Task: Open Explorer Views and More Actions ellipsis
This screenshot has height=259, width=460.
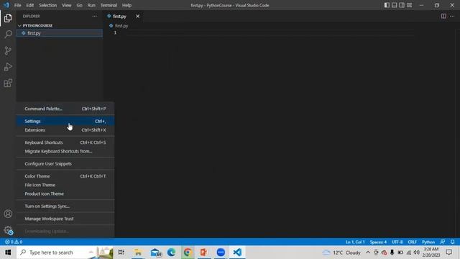Action: point(94,16)
